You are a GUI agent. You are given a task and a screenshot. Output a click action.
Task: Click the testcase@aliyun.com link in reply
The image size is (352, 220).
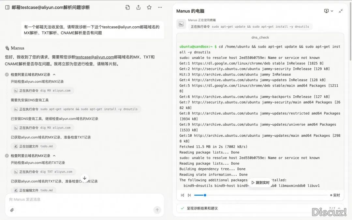click(95, 57)
